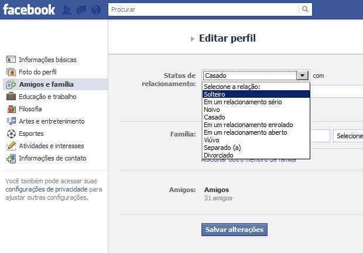Screen dimensions: 363x253
Task: Click the Educação e trabalho briefcase icon
Action: (x=11, y=97)
